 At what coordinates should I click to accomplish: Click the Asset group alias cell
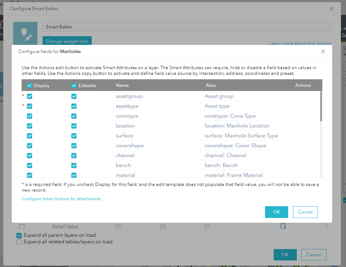click(x=219, y=96)
